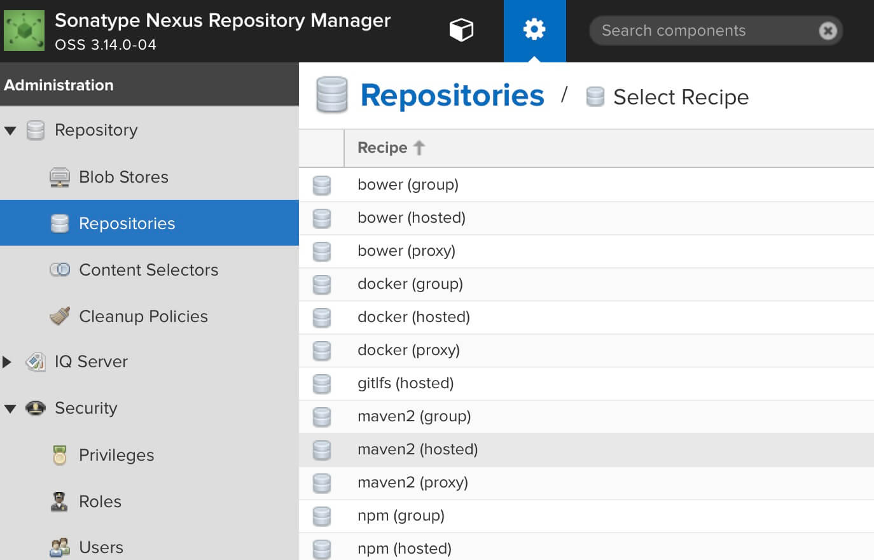This screenshot has width=874, height=560.
Task: Go back via Repositories breadcrumb link
Action: click(x=452, y=95)
